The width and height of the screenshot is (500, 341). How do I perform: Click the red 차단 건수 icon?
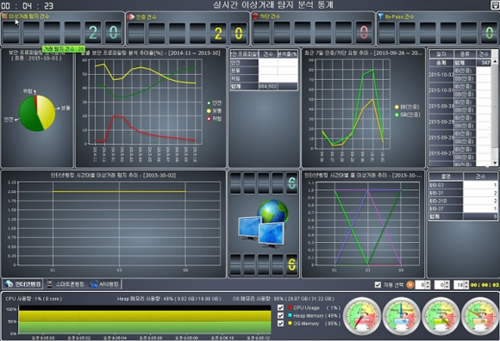(x=255, y=15)
